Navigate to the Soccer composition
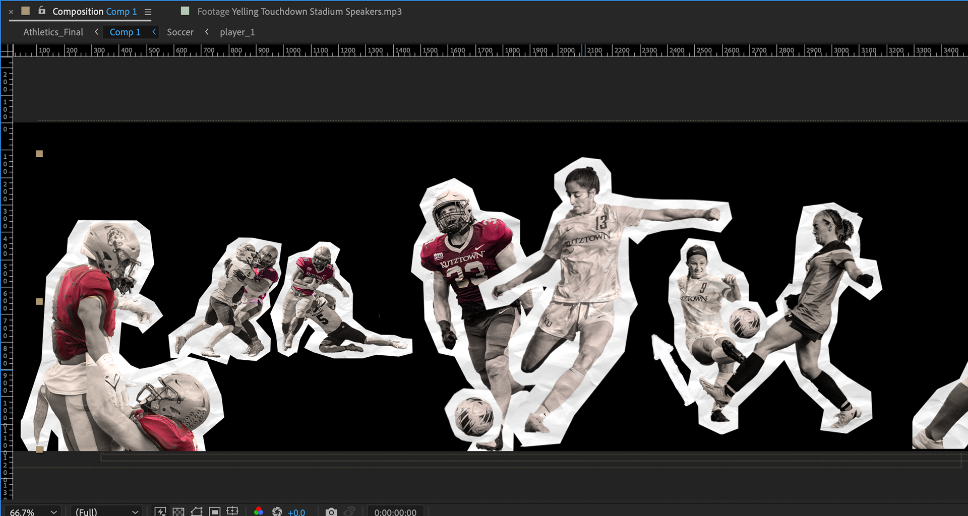 (180, 32)
